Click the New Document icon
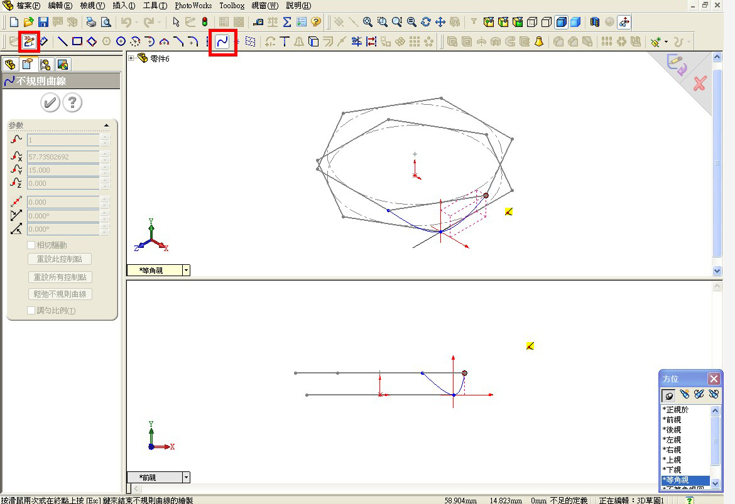The image size is (735, 504). 13,22
